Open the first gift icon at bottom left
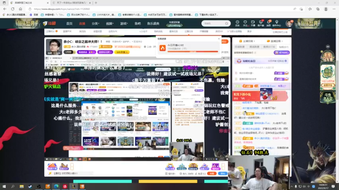The height and width of the screenshot is (190, 339). tap(52, 166)
